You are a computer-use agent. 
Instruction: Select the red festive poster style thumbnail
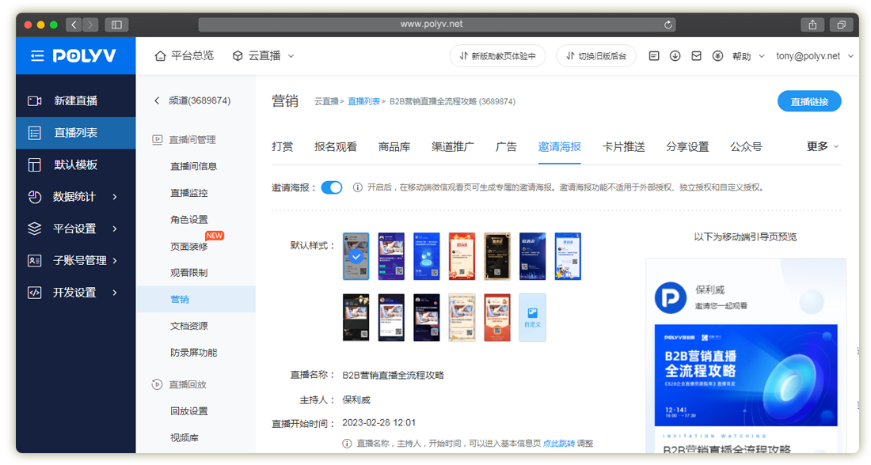point(462,256)
